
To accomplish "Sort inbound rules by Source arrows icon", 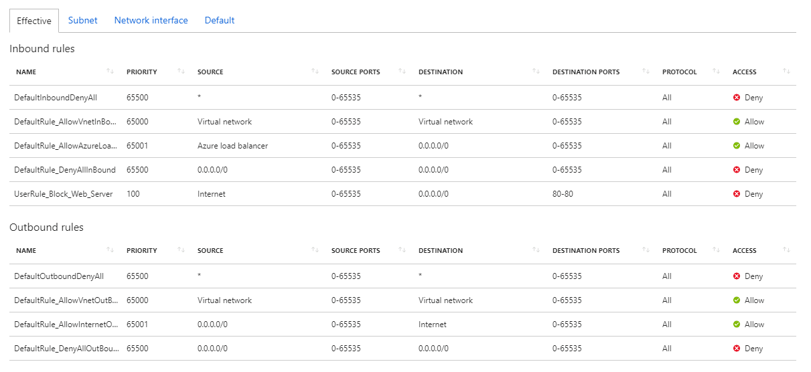I will (x=315, y=72).
